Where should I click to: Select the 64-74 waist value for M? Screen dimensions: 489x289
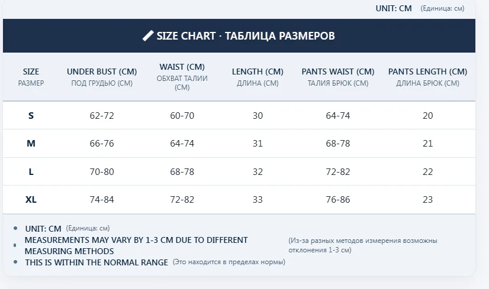(182, 144)
